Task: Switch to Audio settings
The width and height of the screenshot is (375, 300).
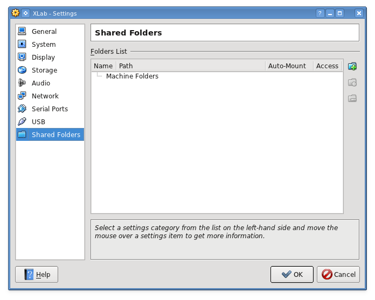Action: coord(50,83)
